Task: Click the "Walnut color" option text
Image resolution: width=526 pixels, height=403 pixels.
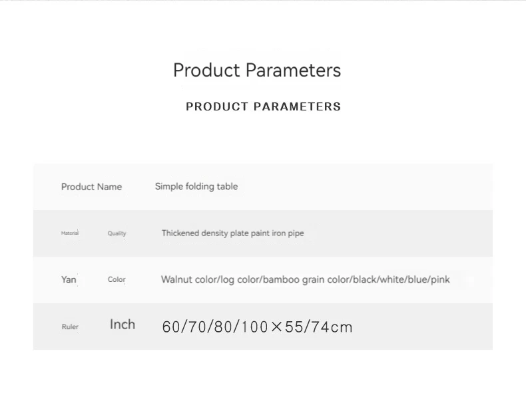Action: [x=188, y=279]
